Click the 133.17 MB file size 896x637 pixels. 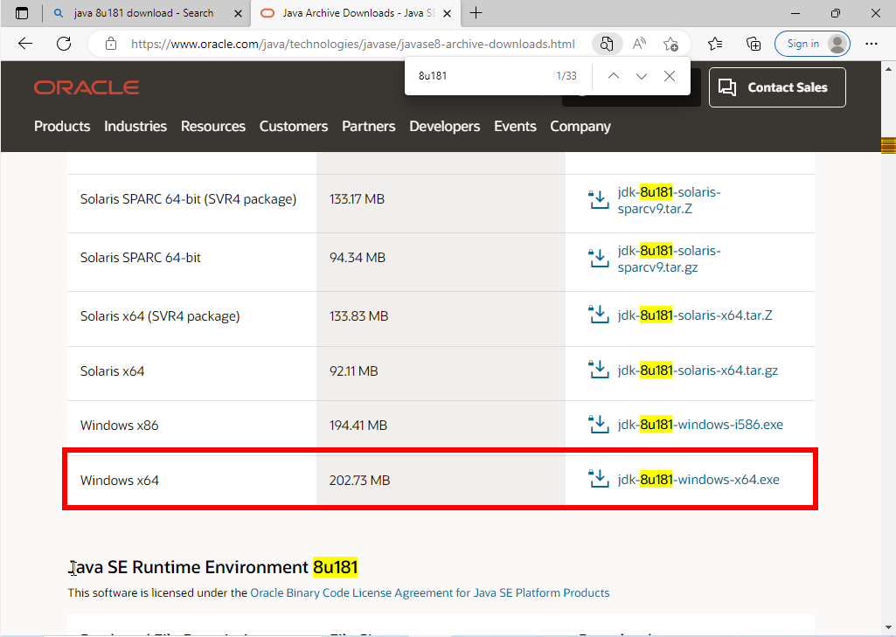[357, 199]
